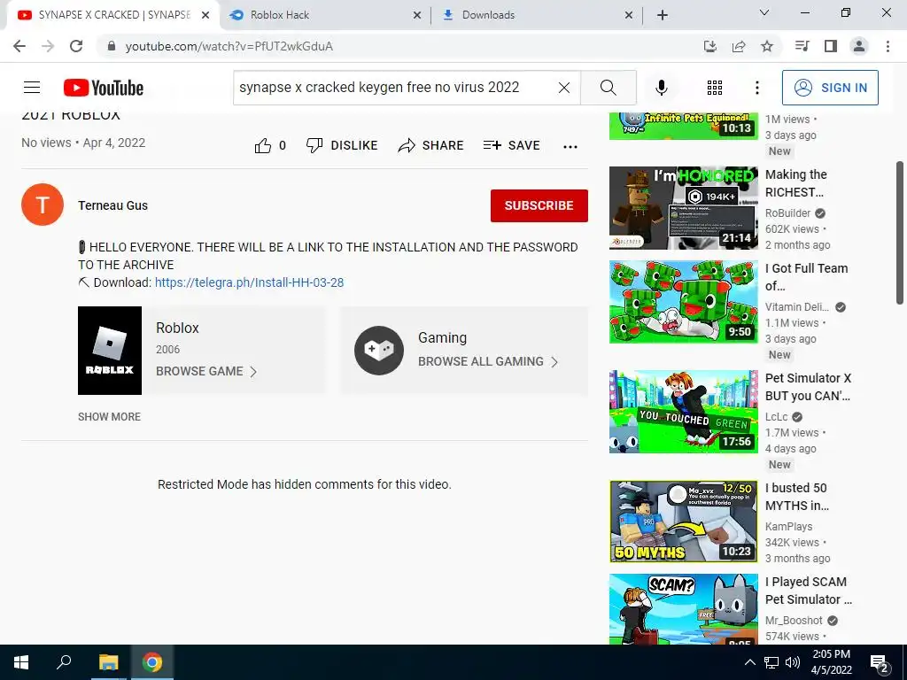Close the Roblox Hack tab
This screenshot has width=907, height=680.
coord(417,16)
